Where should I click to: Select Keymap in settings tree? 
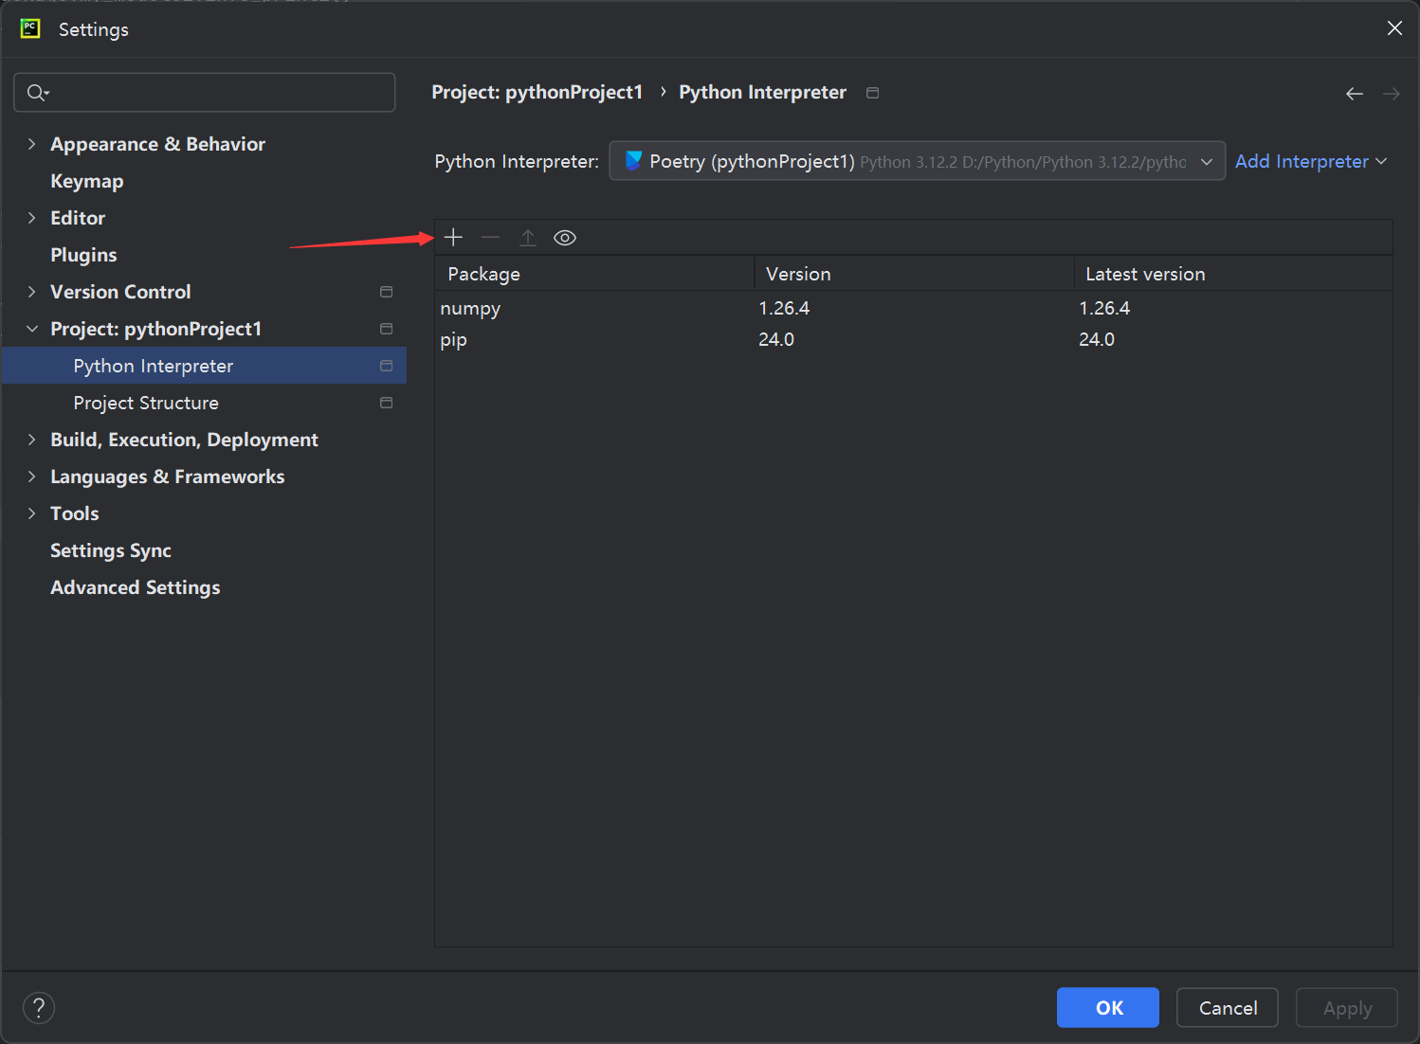[86, 181]
